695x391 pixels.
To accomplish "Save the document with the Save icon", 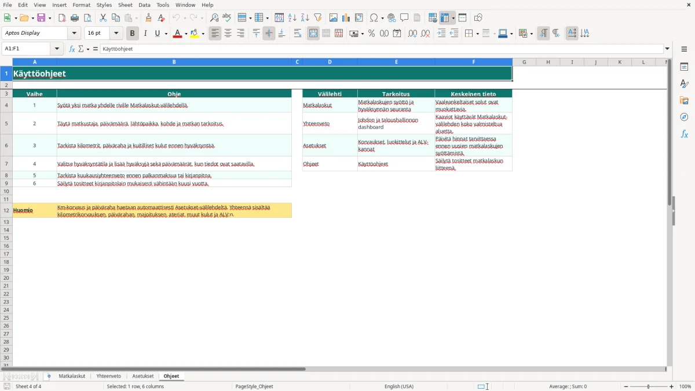I will pos(41,18).
